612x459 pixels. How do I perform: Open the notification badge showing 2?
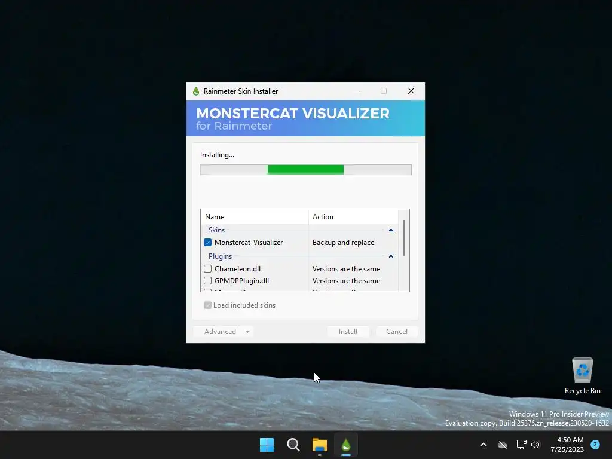tap(595, 445)
